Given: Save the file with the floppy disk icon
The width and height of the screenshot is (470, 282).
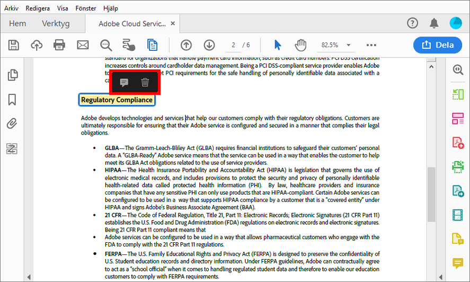Looking at the screenshot, I should pyautogui.click(x=13, y=45).
